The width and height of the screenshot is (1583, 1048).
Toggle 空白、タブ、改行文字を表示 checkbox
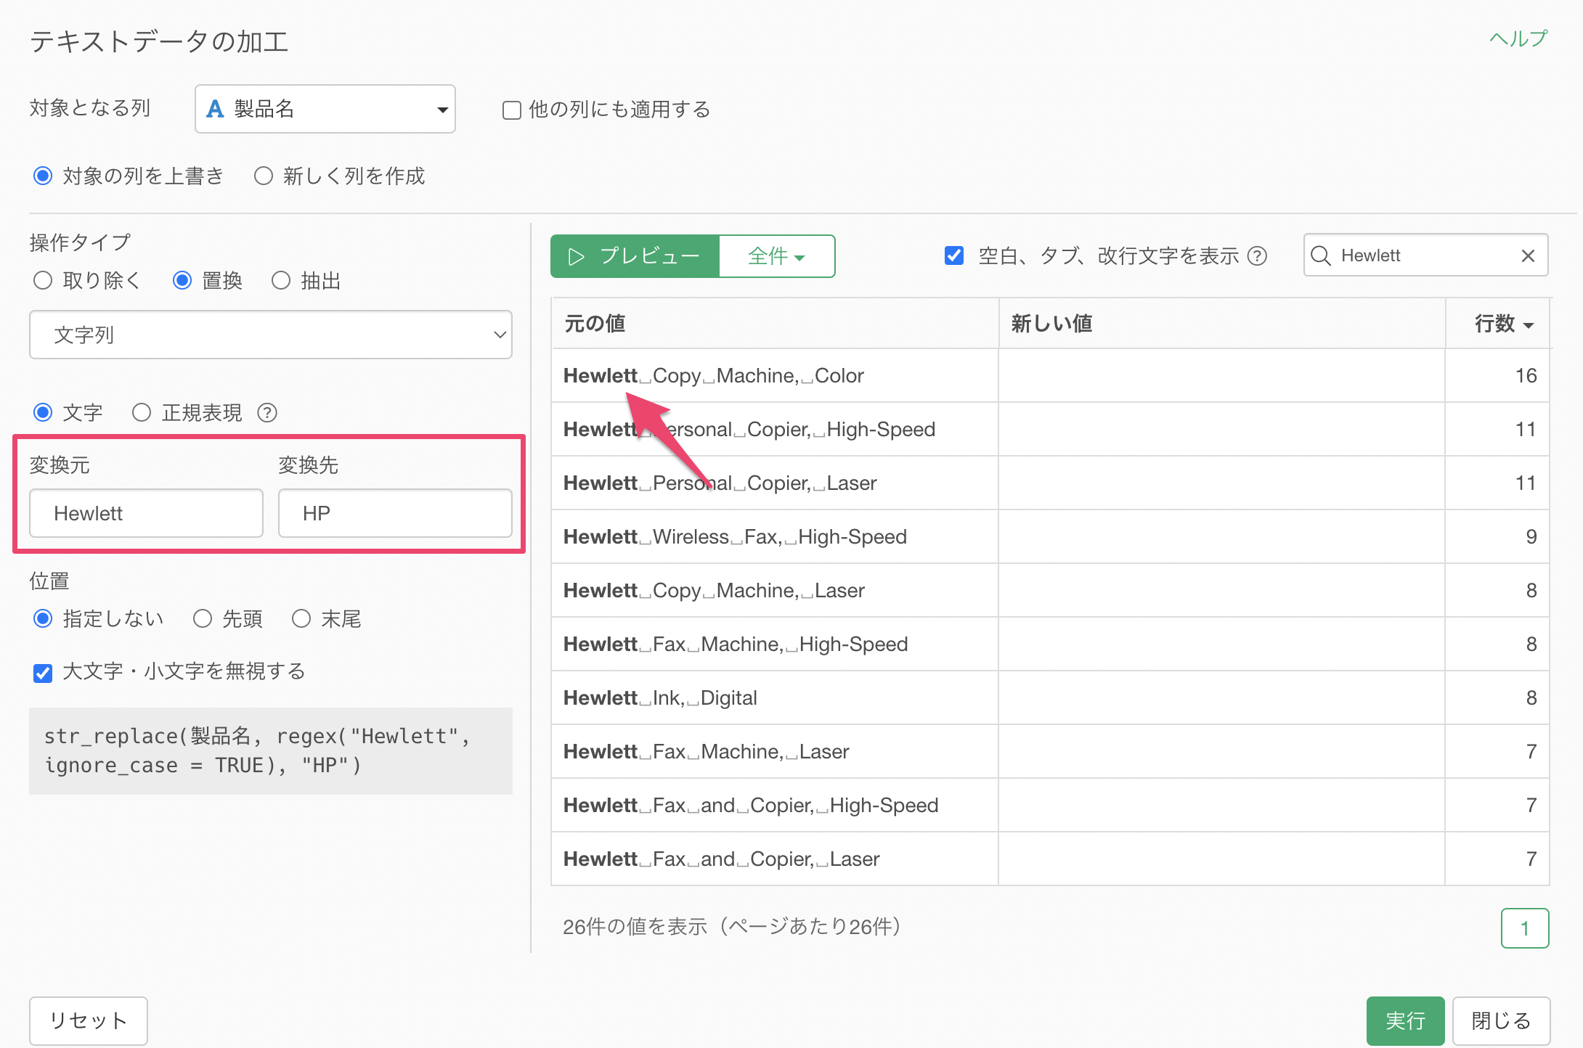point(954,255)
